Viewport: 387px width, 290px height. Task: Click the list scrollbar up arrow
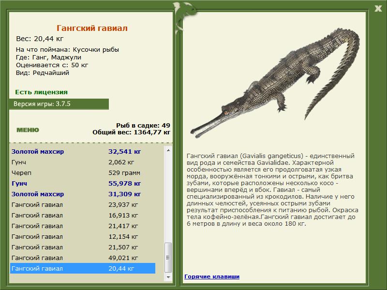click(x=168, y=150)
